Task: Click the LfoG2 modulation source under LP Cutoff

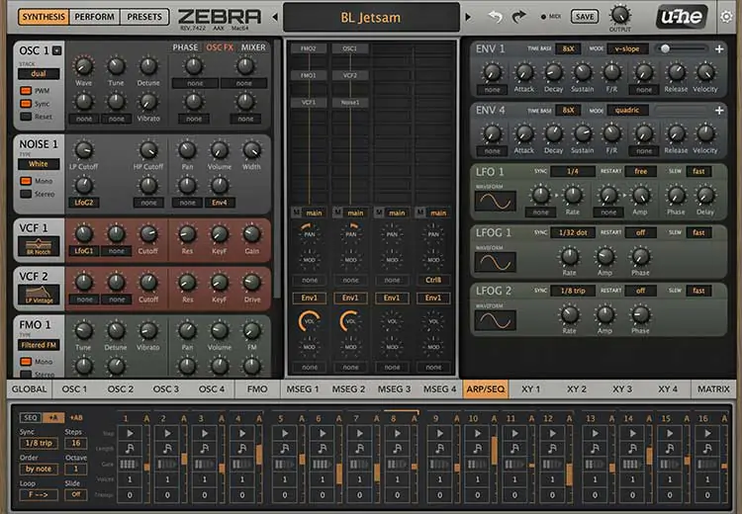Action: 84,203
